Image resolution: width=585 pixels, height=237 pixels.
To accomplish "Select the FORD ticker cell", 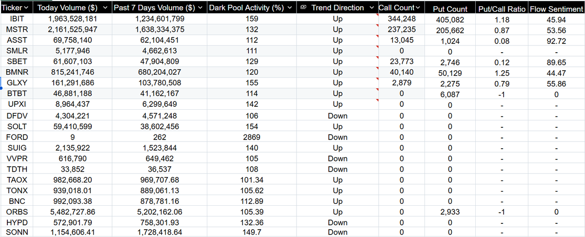I will click(17, 137).
